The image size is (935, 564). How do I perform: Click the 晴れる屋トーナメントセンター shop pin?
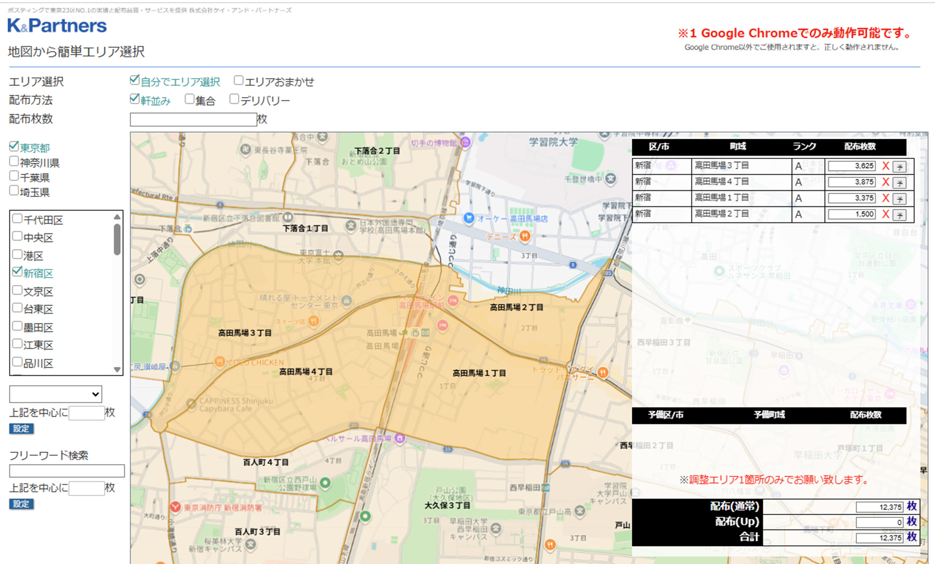tap(346, 301)
